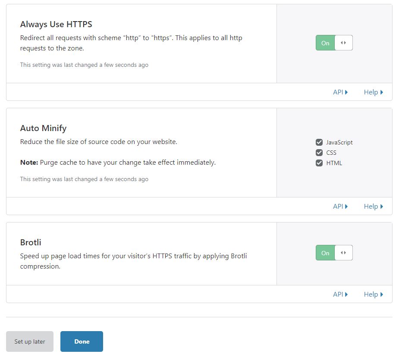Click the arrow icon on the Brotli switch
The width and height of the screenshot is (399, 360).
344,253
